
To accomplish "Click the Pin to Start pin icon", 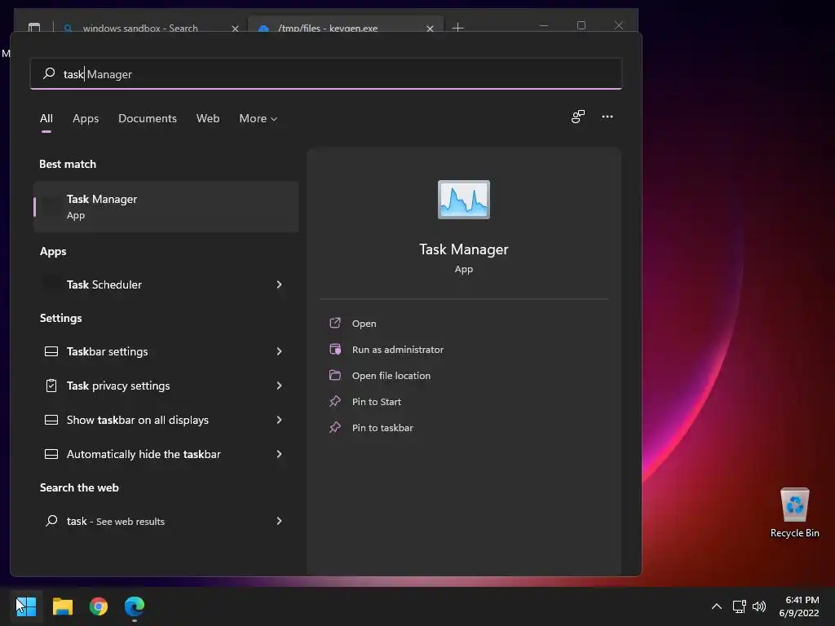I will click(x=335, y=401).
